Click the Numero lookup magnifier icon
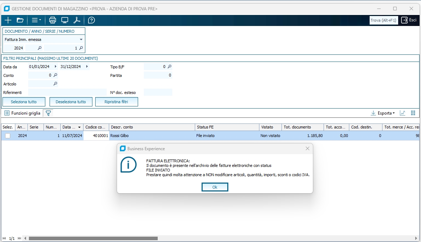 (x=81, y=48)
